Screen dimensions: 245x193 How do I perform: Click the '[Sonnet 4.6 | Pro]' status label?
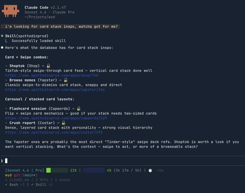coord(25,170)
